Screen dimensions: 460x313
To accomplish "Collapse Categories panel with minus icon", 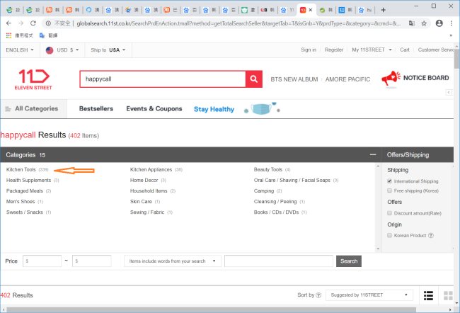I will 372,154.
